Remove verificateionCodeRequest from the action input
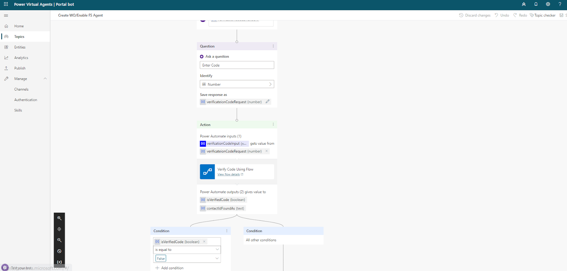The width and height of the screenshot is (567, 271). [266, 151]
